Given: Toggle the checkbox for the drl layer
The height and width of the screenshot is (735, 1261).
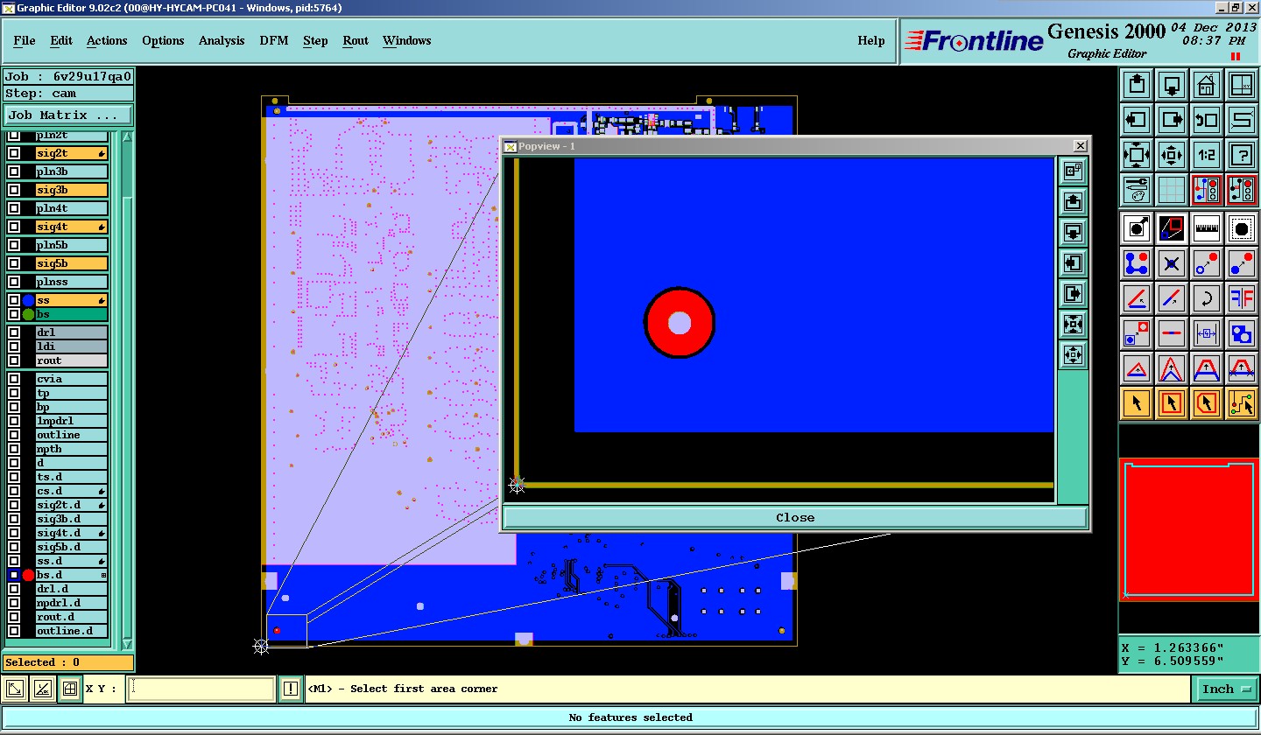Looking at the screenshot, I should point(14,332).
